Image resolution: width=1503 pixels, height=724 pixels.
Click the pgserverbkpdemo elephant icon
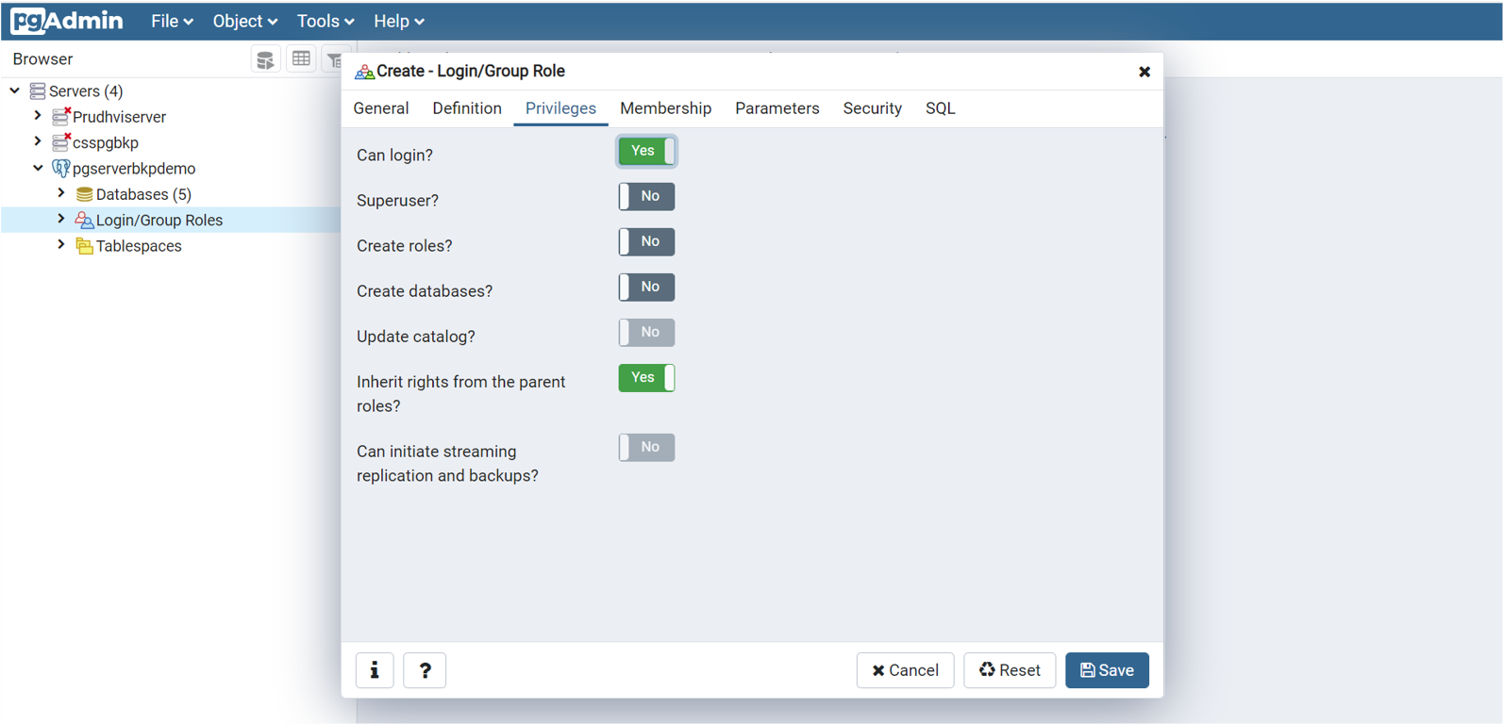59,168
